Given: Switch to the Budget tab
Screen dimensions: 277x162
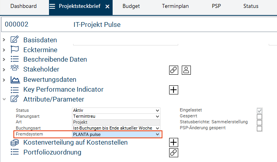Looking at the screenshot, I should [x=131, y=6].
